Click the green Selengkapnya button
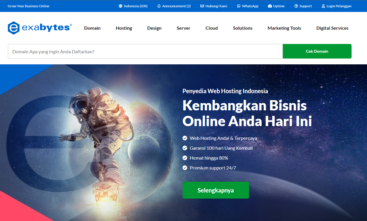 (216, 190)
